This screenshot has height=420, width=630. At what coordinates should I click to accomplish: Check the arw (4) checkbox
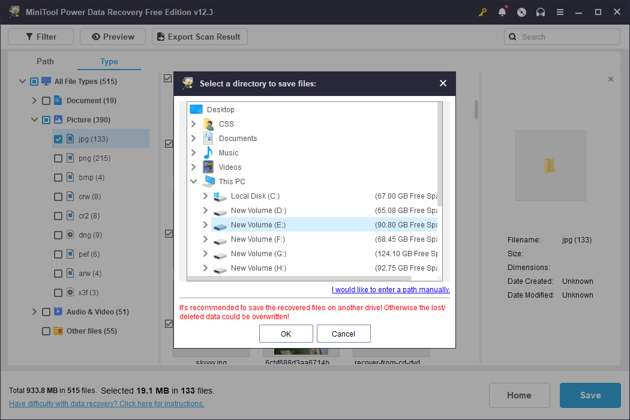58,274
